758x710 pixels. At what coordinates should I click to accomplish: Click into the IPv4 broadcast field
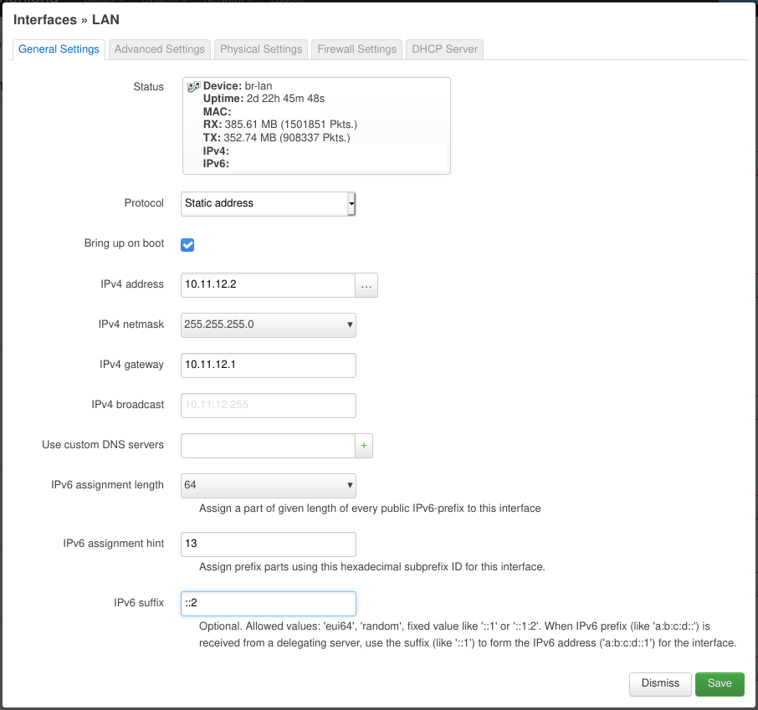[x=269, y=406]
